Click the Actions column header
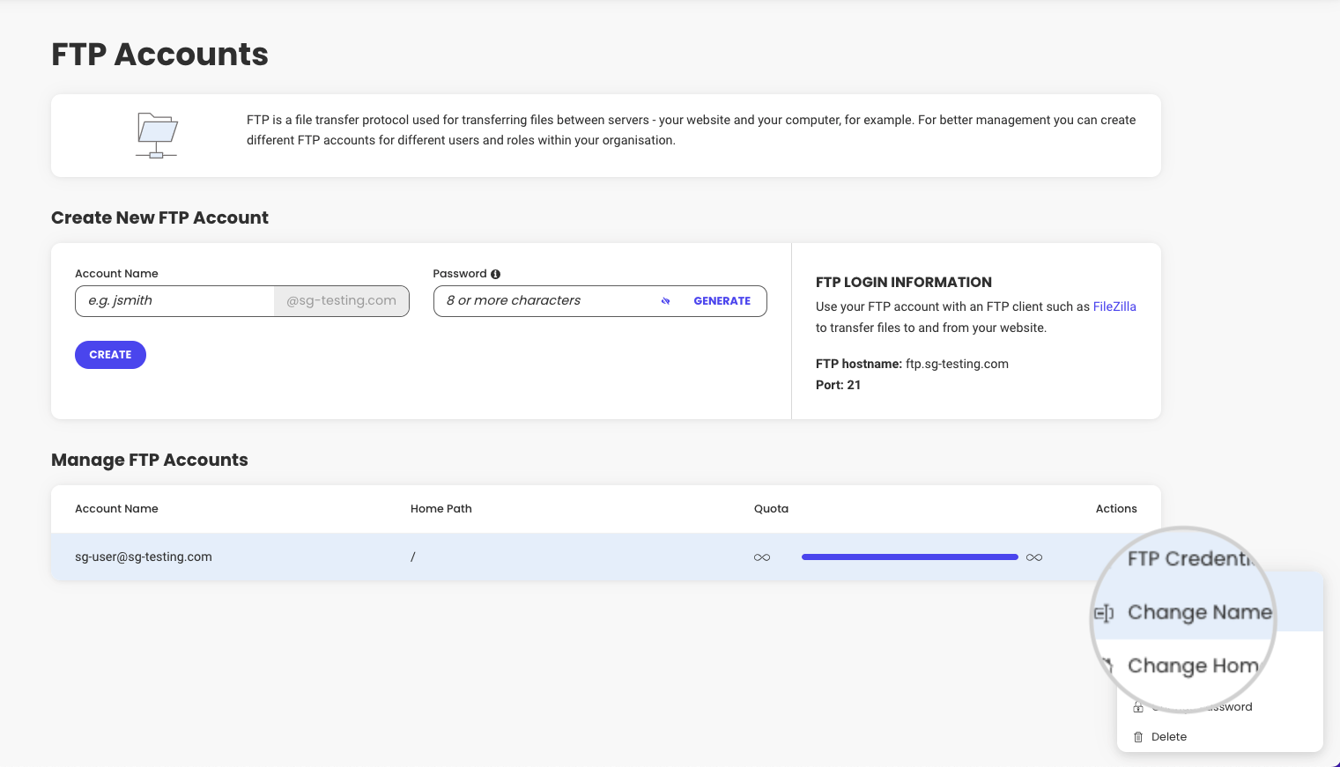The width and height of the screenshot is (1340, 767). [1116, 509]
